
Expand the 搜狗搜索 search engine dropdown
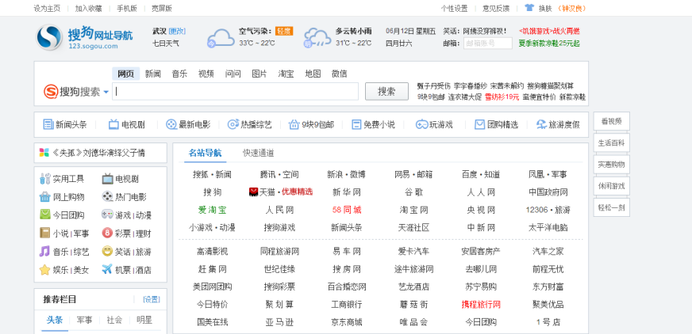106,92
